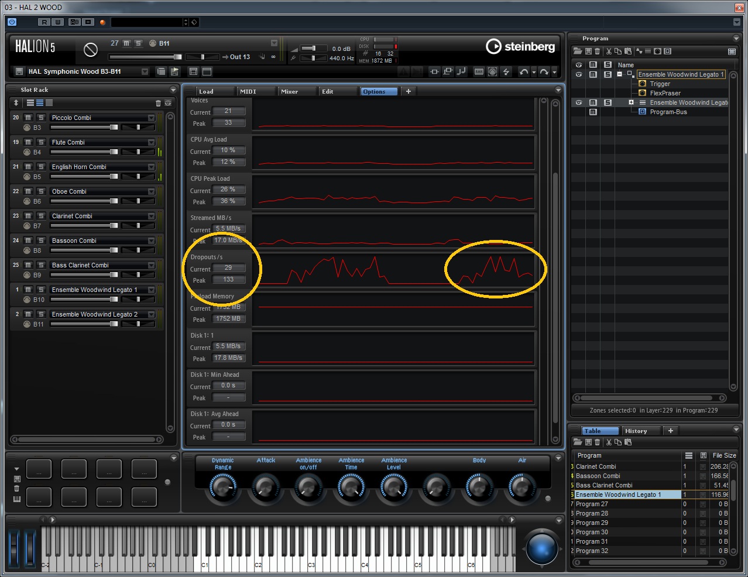Click the Slot Rack sort arrows icon
Viewport: 748px width, 577px height.
[16, 103]
